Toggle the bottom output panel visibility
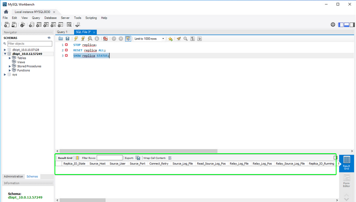This screenshot has height=202, width=356. coord(346,25)
